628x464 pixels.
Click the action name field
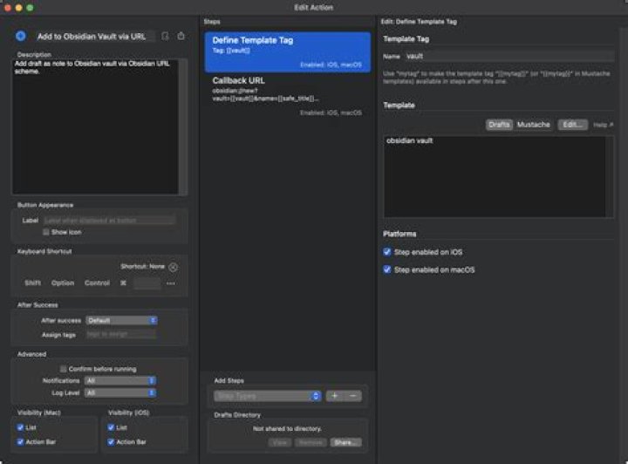click(x=95, y=37)
